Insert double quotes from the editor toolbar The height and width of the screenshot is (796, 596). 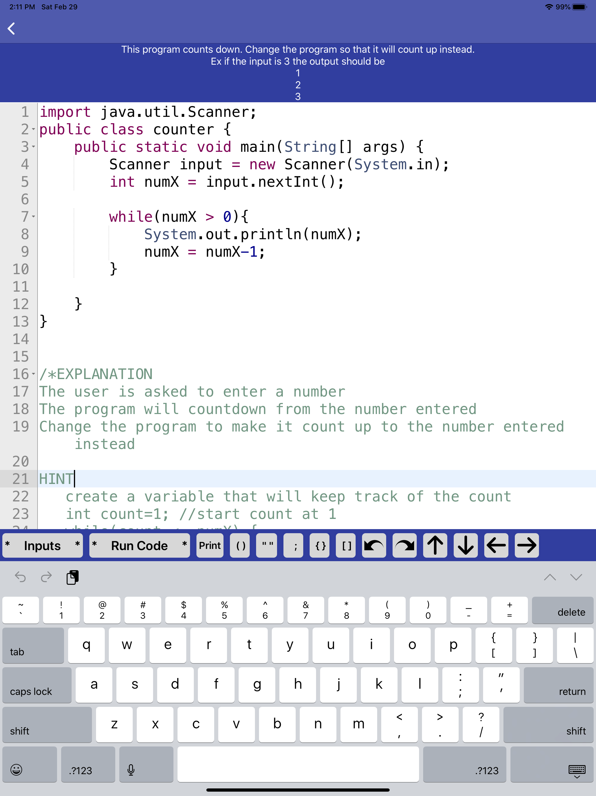pyautogui.click(x=266, y=545)
